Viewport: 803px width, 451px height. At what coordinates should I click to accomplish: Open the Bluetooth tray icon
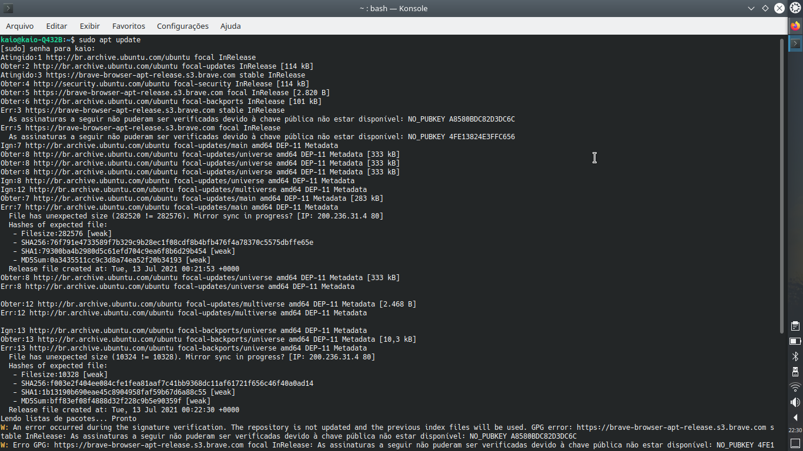[x=795, y=356]
